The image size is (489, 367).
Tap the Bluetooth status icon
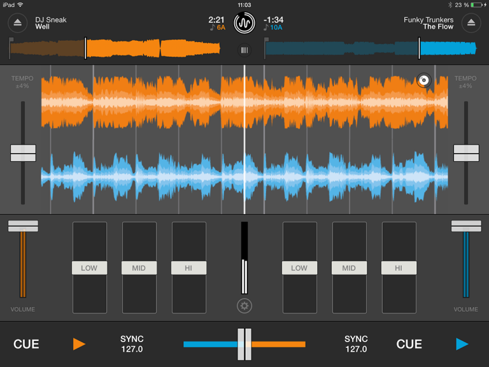450,5
